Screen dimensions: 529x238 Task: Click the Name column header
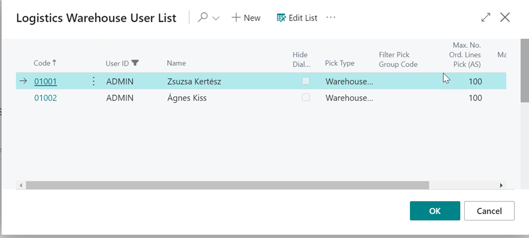tap(176, 63)
